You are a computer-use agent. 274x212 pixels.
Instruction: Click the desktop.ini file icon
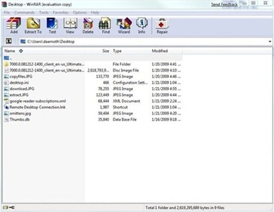click(7, 82)
